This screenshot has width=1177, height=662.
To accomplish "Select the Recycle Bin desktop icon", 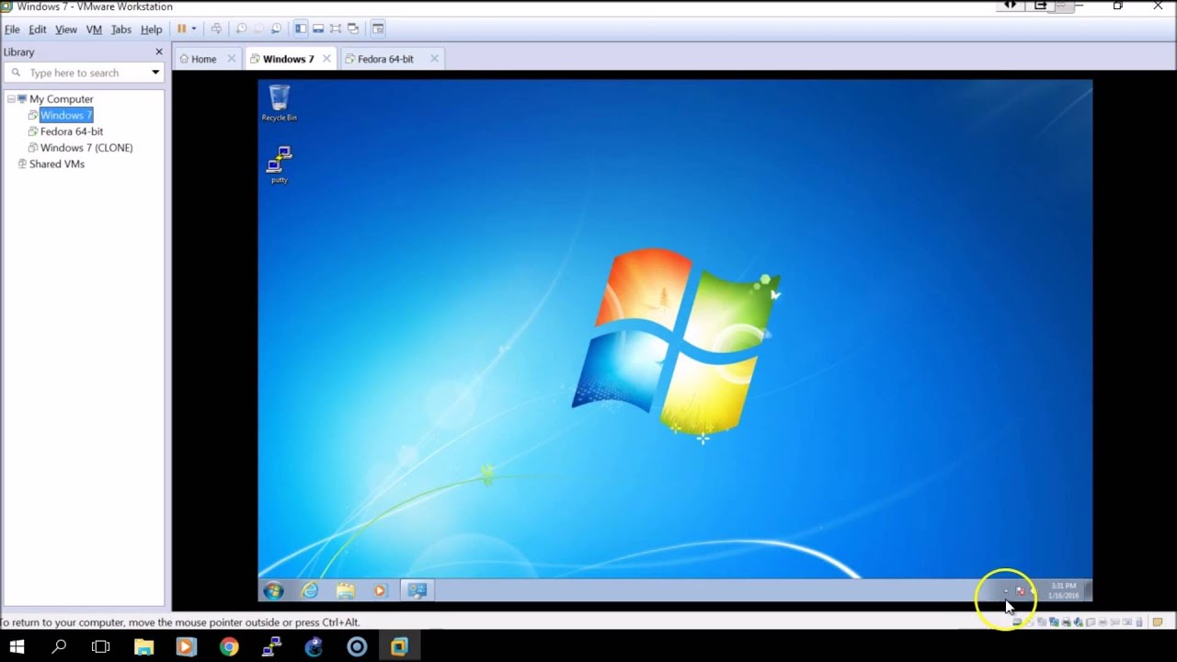I will (280, 103).
